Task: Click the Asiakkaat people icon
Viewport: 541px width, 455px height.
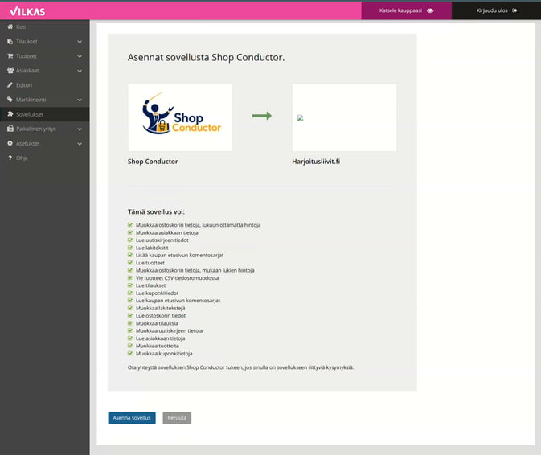Action: (x=10, y=71)
